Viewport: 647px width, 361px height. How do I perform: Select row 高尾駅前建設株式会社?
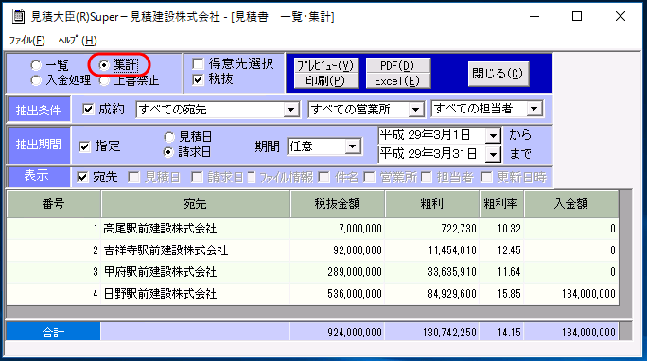(313, 229)
